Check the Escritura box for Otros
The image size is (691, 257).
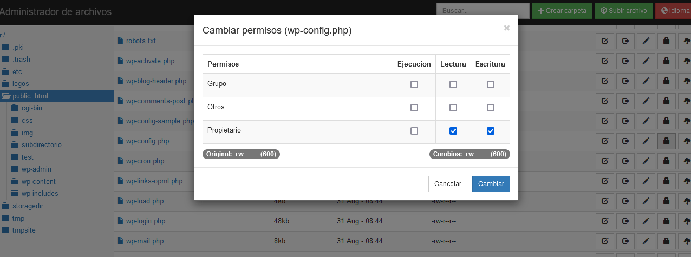491,108
